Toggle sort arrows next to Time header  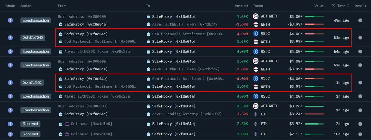click(348, 6)
